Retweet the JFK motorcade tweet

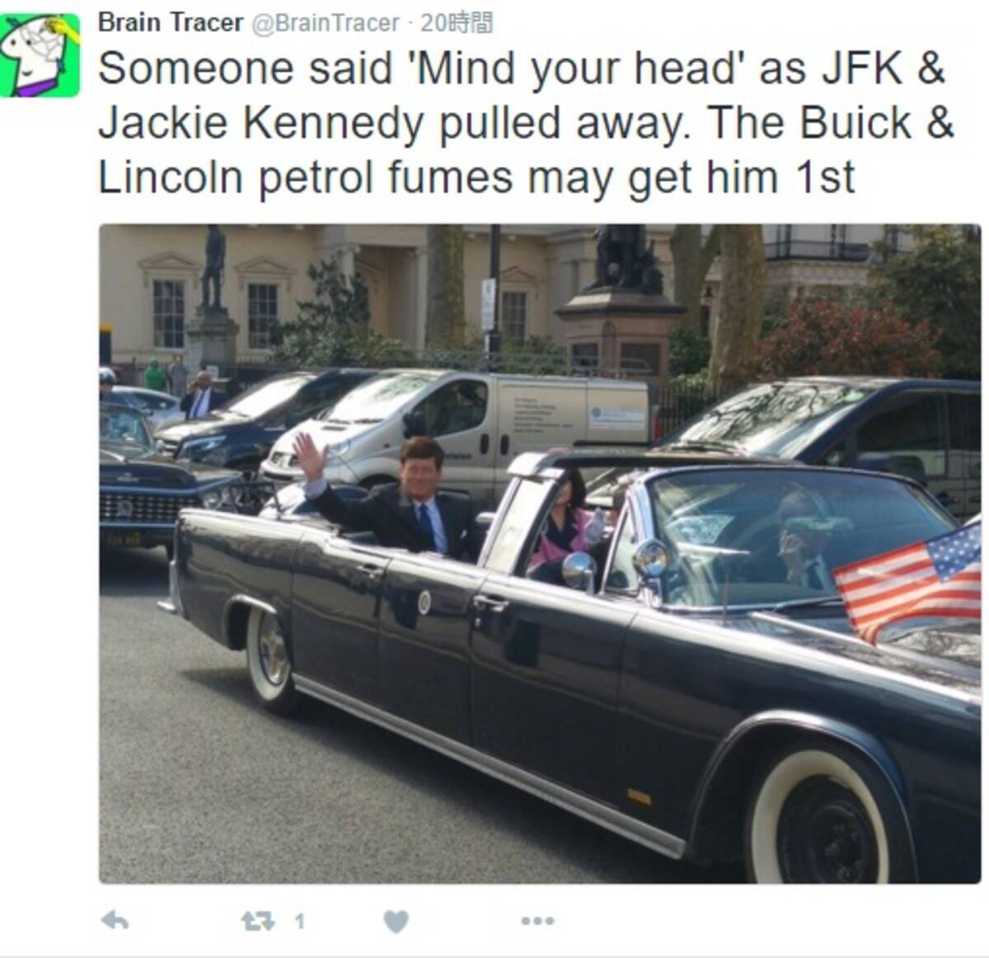pos(257,921)
